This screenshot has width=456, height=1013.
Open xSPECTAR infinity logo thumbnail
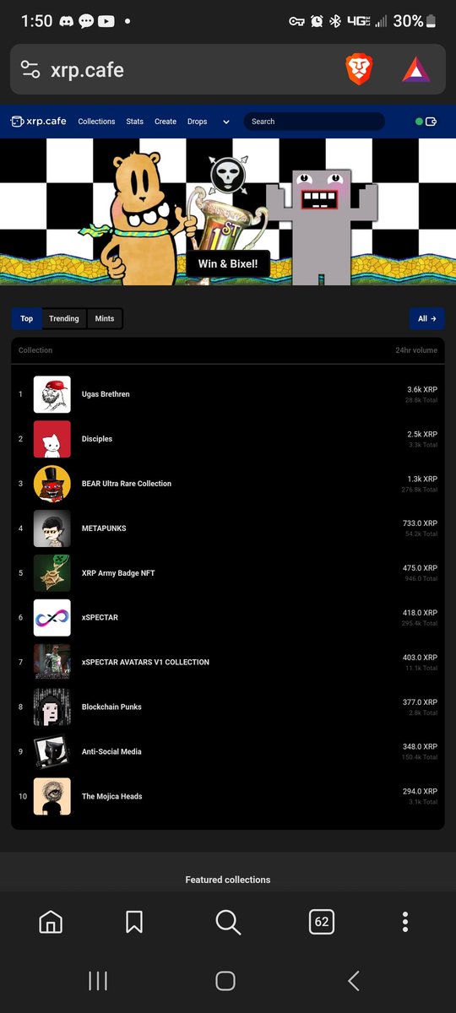pyautogui.click(x=52, y=618)
